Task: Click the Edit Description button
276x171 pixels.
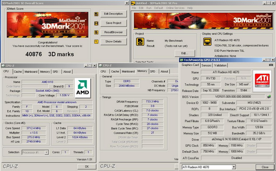Action: [113, 14]
